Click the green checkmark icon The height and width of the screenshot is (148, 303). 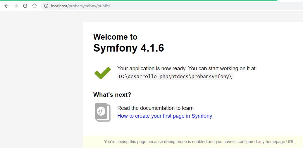point(103,73)
